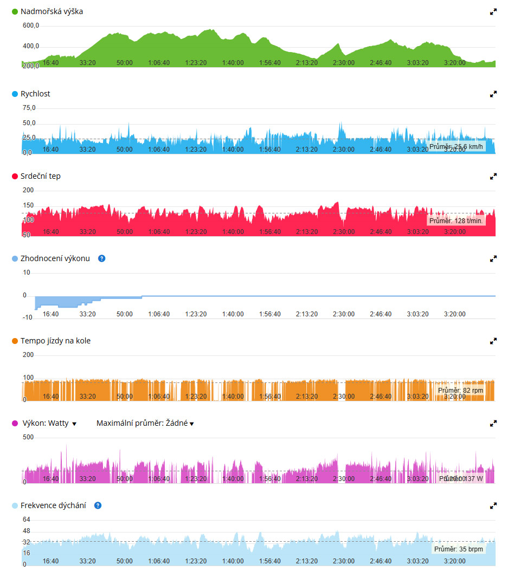This screenshot has height=578, width=514.
Task: Click 3:20:00 on the Zhodnocení výkonu timeline
Action: (454, 314)
